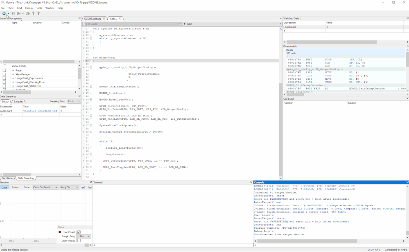The height and width of the screenshot is (252, 409).
Task: Click the Terminal input field
Action: pyautogui.click(x=173, y=245)
